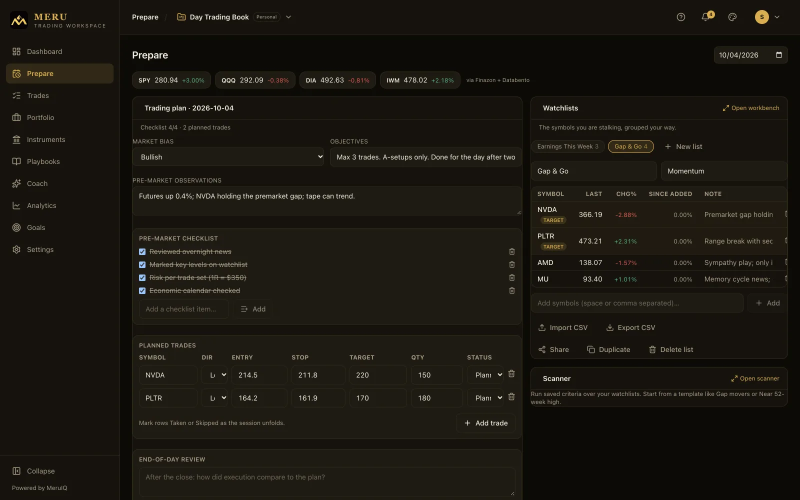Screen dimensions: 800x500
Task: Open Playbooks in sidebar
Action: coord(59,161)
